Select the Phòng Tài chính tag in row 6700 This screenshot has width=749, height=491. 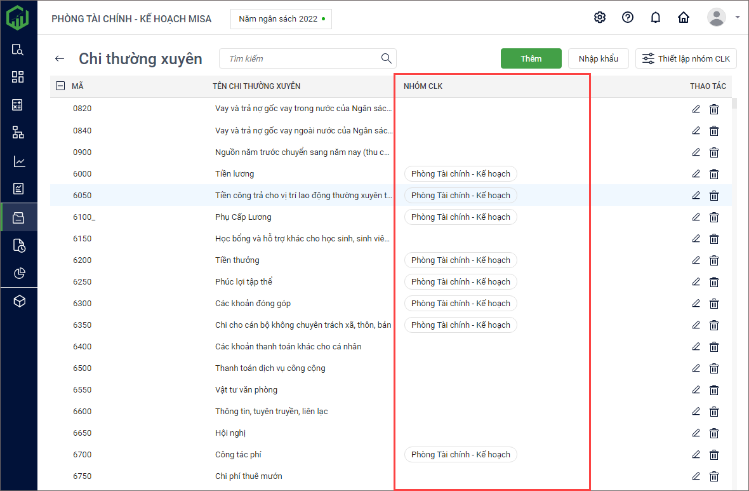[460, 454]
